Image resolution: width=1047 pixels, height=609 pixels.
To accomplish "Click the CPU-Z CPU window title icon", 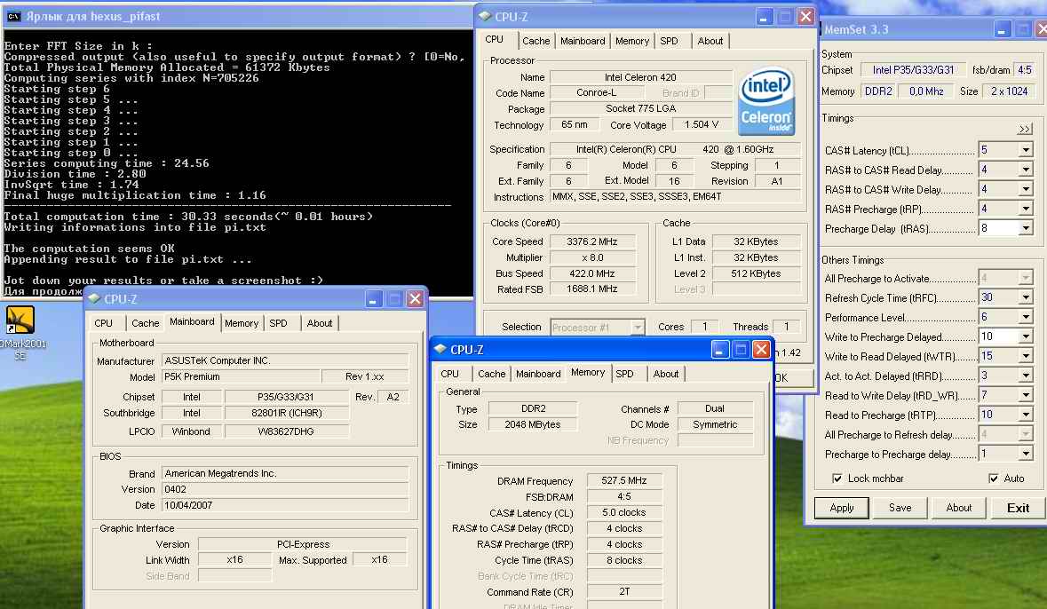I will pyautogui.click(x=485, y=16).
